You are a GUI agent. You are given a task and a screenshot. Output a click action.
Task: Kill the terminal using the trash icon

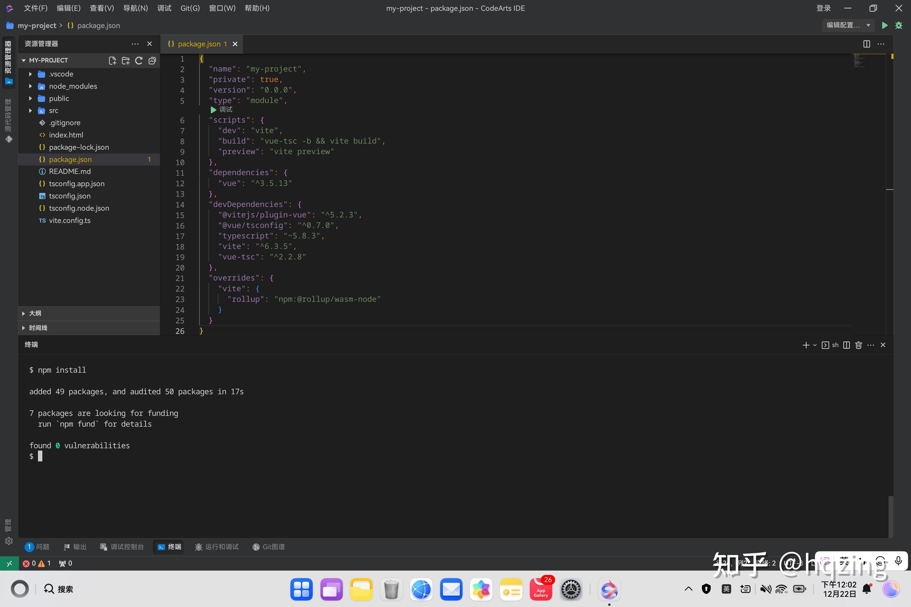(858, 345)
